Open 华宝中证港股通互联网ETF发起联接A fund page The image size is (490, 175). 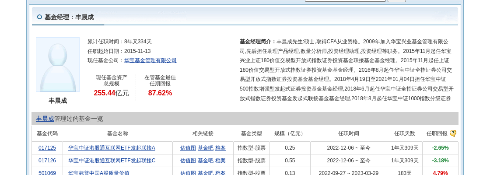112,148
